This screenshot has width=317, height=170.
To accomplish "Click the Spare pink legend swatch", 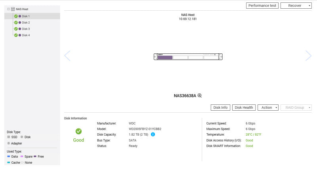I will (22, 156).
